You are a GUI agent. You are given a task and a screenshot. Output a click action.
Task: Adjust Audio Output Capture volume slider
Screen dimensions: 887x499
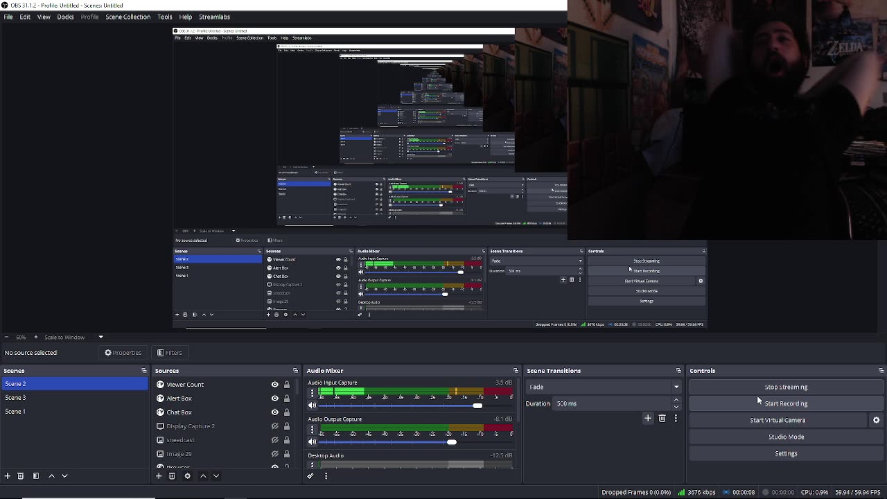[452, 442]
